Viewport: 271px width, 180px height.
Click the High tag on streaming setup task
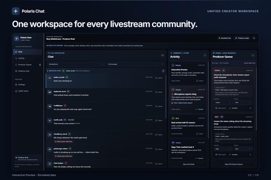[x=217, y=117]
